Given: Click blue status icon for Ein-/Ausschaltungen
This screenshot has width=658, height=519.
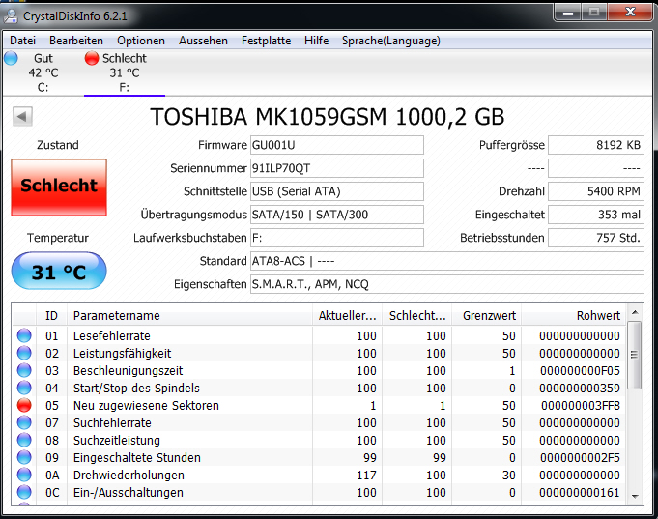Looking at the screenshot, I should 24,492.
